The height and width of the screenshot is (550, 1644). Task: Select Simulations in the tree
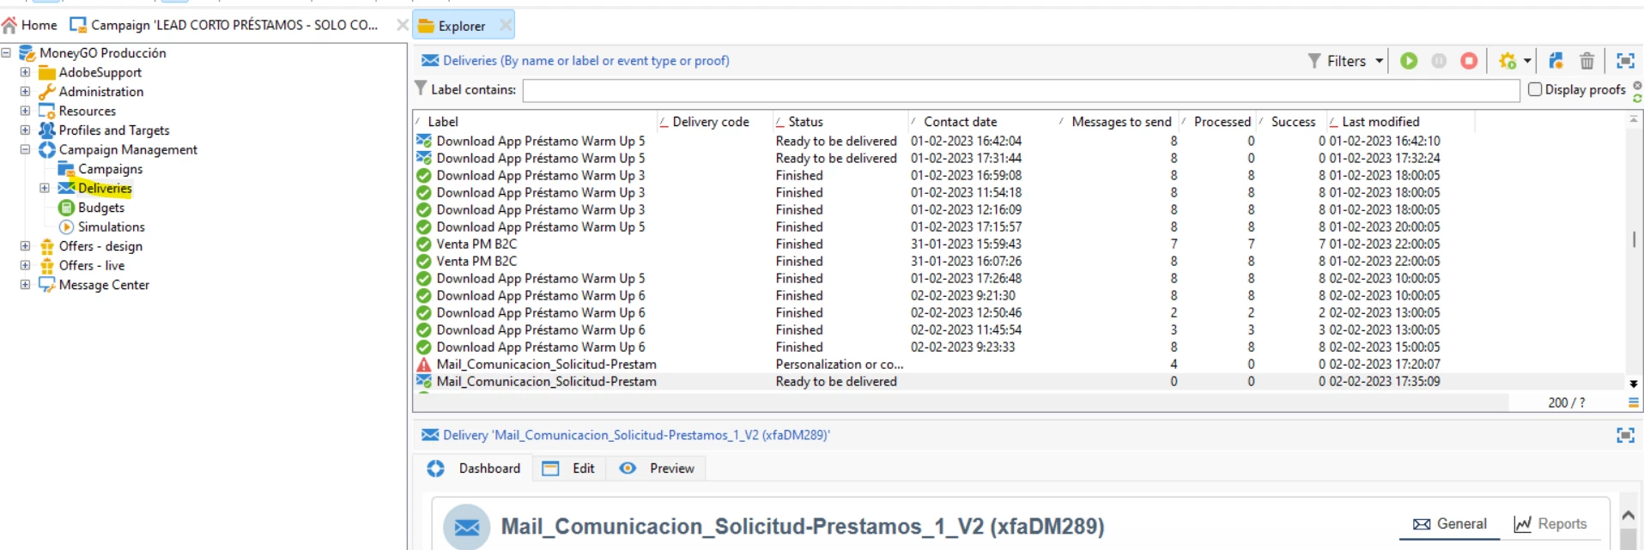112,227
